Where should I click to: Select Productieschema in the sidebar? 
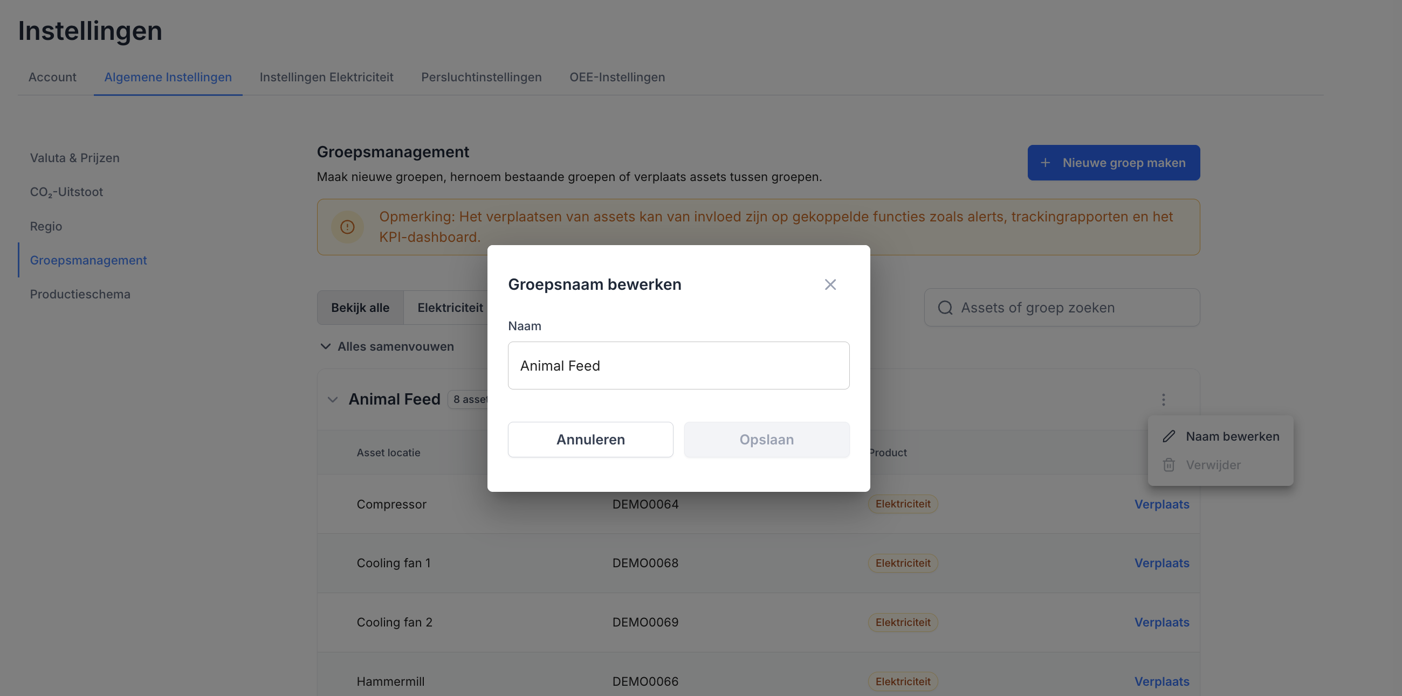tap(80, 294)
